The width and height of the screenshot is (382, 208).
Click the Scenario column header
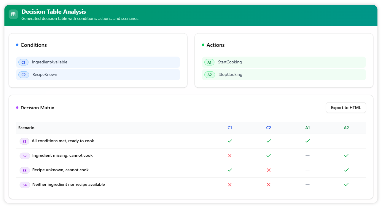pos(26,128)
